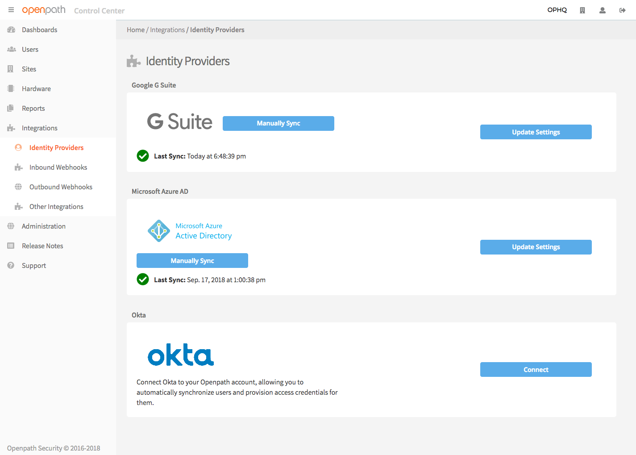Click the Administration globe icon
Screen dimensions: 636x455
(x=11, y=226)
